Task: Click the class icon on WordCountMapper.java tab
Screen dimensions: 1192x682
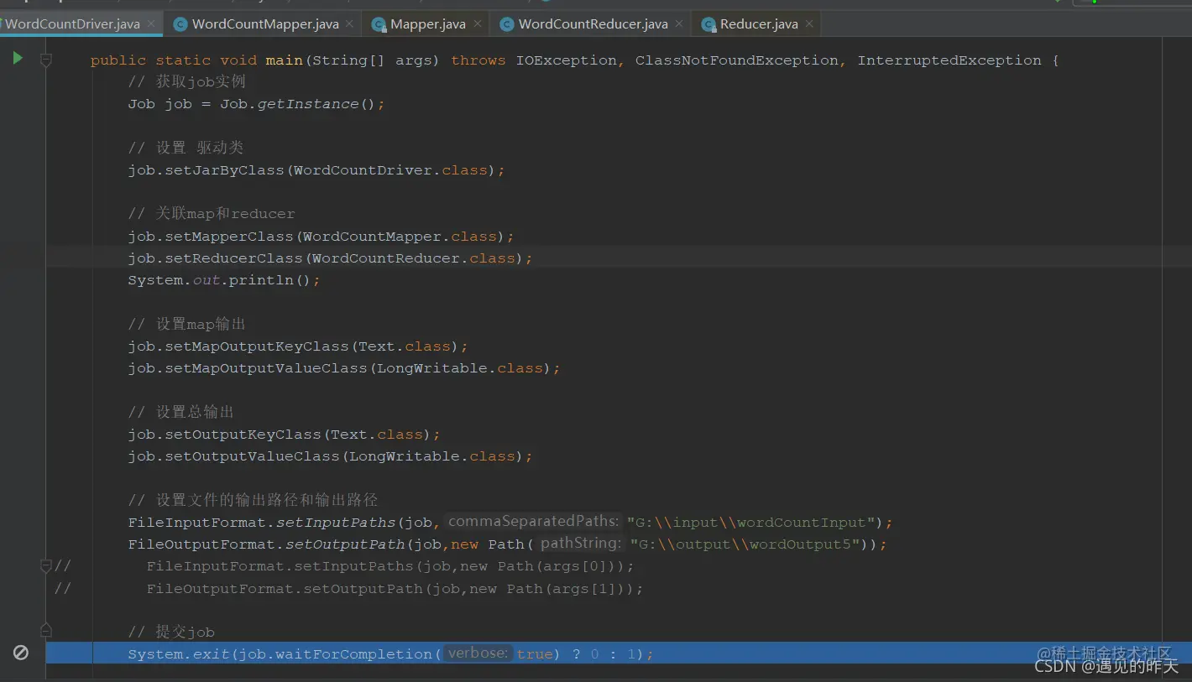Action: point(180,24)
